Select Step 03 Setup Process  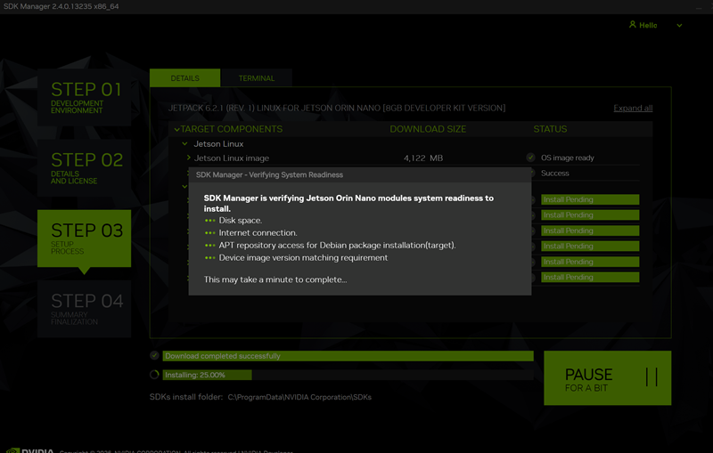[85, 238]
